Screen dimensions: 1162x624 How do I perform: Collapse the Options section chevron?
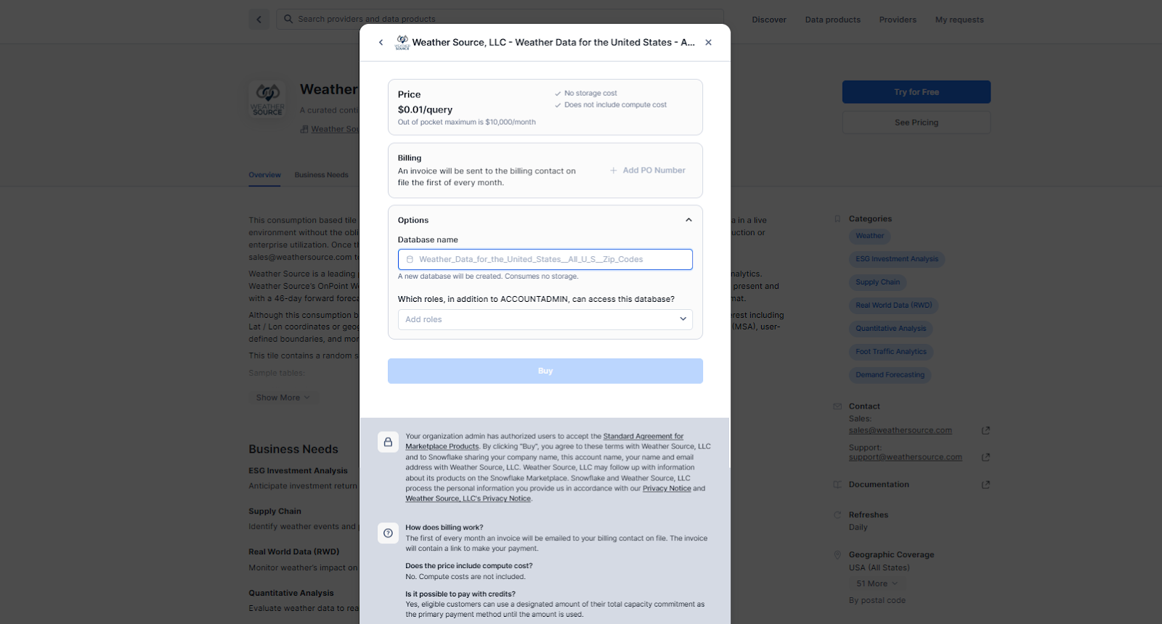(x=688, y=221)
